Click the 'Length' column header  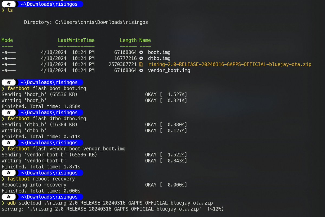128,40
